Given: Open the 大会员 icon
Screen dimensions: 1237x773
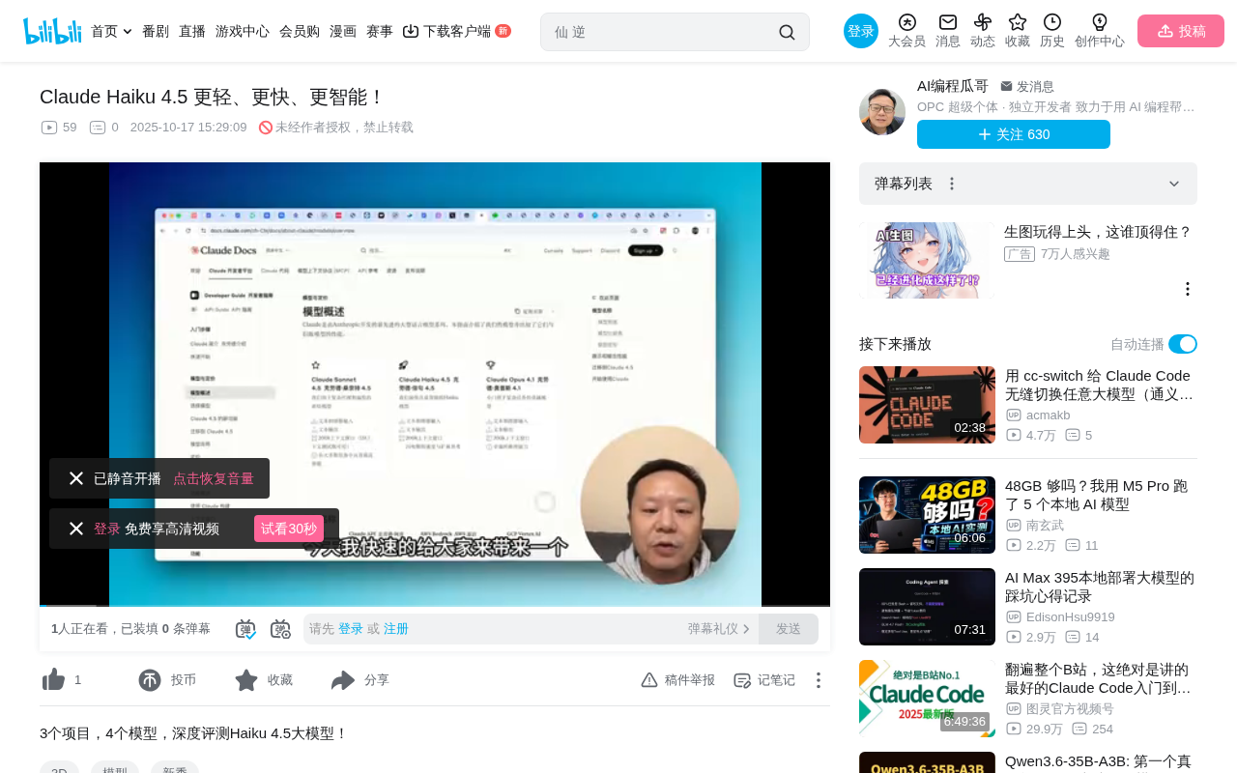Looking at the screenshot, I should click(906, 31).
